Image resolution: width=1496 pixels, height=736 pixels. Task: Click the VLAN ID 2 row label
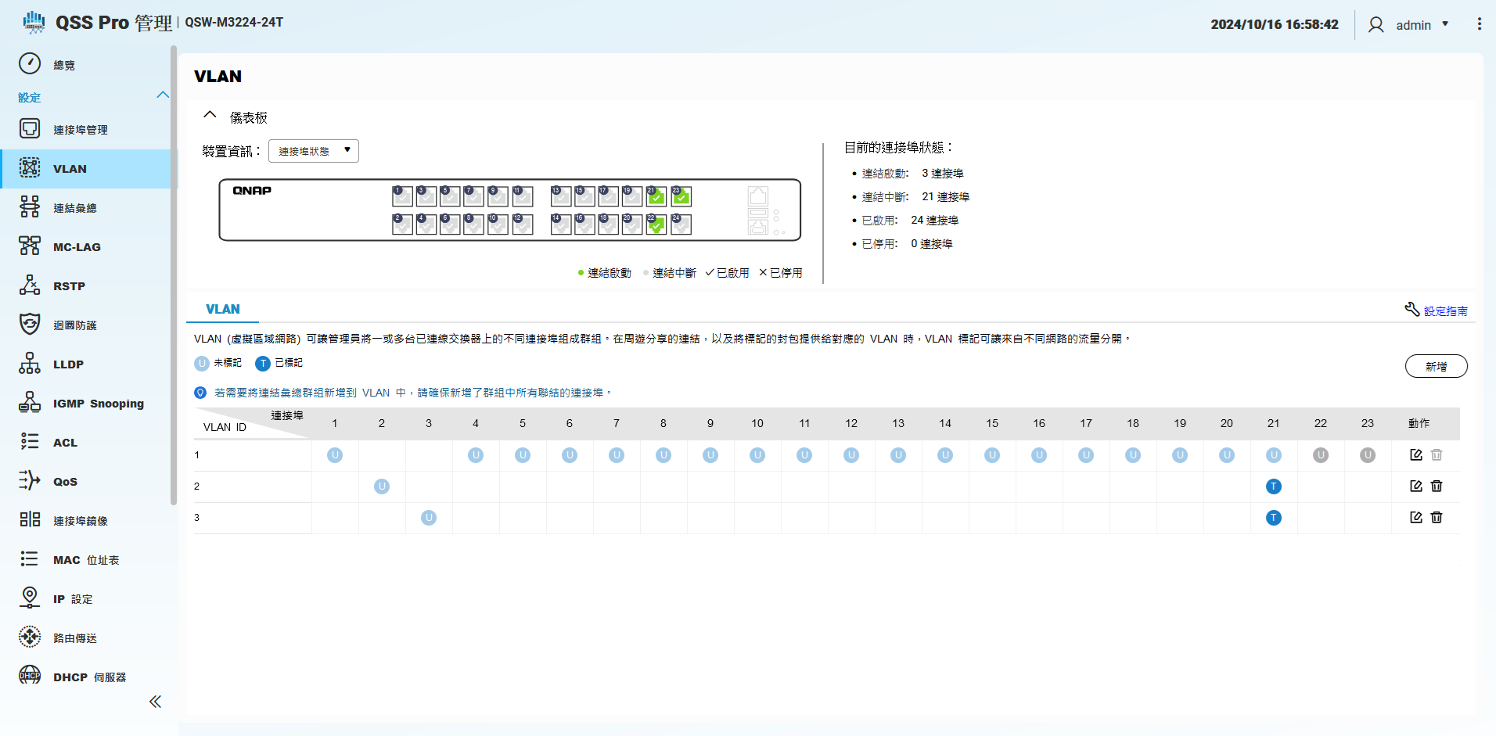click(x=197, y=486)
